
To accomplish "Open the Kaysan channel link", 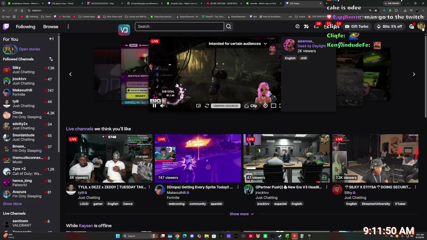I will pyautogui.click(x=86, y=226).
